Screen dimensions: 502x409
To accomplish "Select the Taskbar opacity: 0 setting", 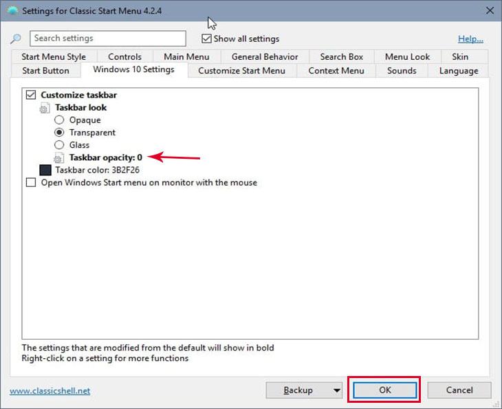I will [106, 157].
